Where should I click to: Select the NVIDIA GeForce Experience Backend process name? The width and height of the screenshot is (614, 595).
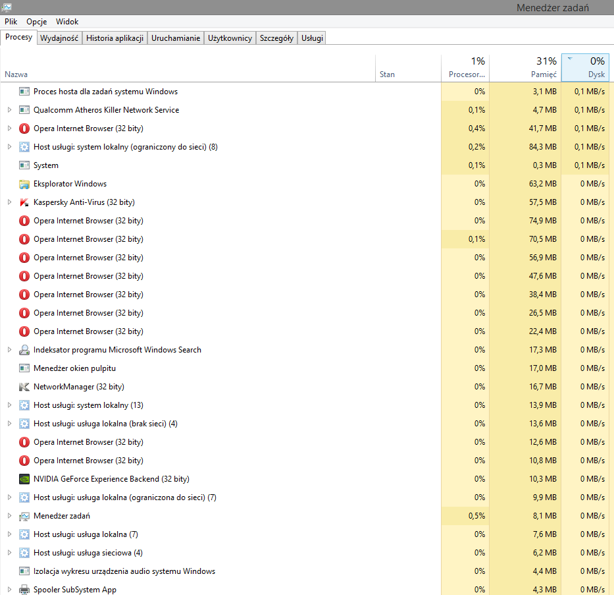(x=111, y=479)
